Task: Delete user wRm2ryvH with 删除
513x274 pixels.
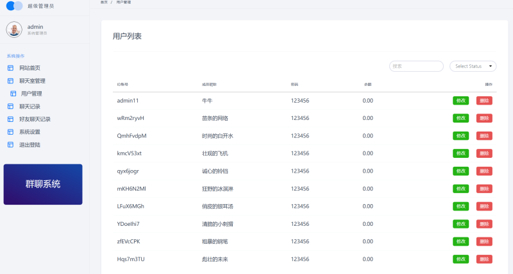Action: (x=484, y=118)
